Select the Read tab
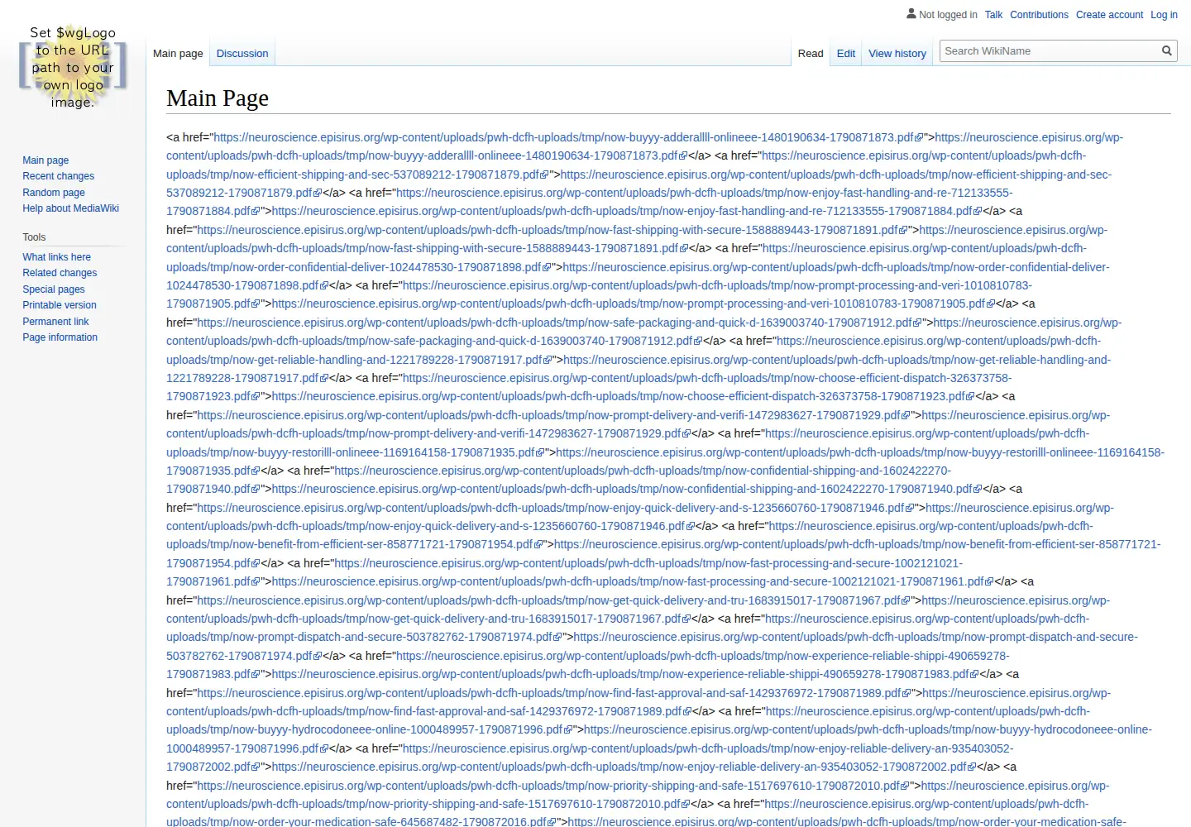Image resolution: width=1191 pixels, height=827 pixels. [x=811, y=54]
